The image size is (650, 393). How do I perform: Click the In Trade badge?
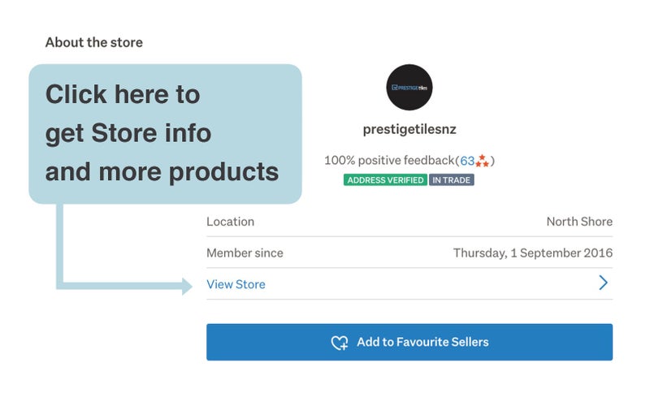tap(452, 180)
